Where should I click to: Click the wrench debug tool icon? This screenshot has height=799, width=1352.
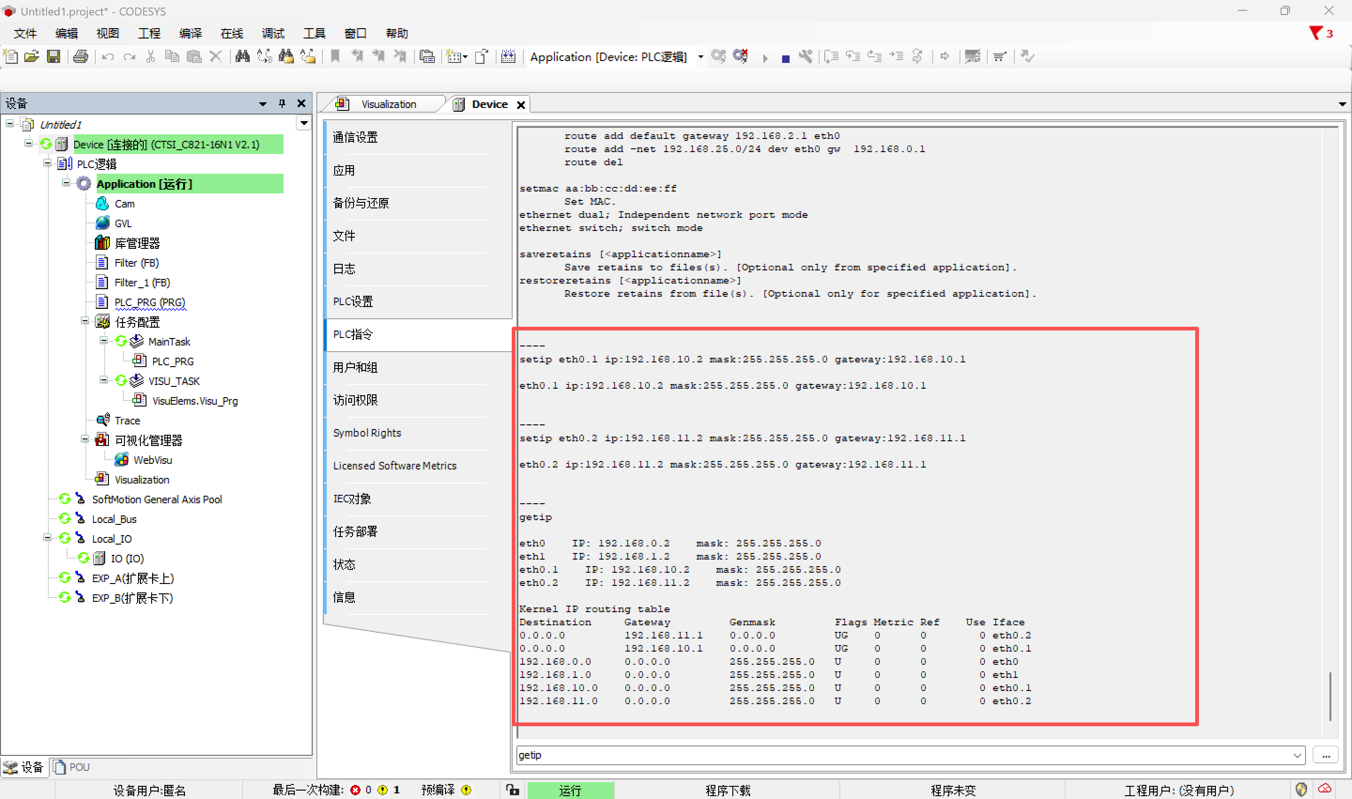click(x=806, y=56)
